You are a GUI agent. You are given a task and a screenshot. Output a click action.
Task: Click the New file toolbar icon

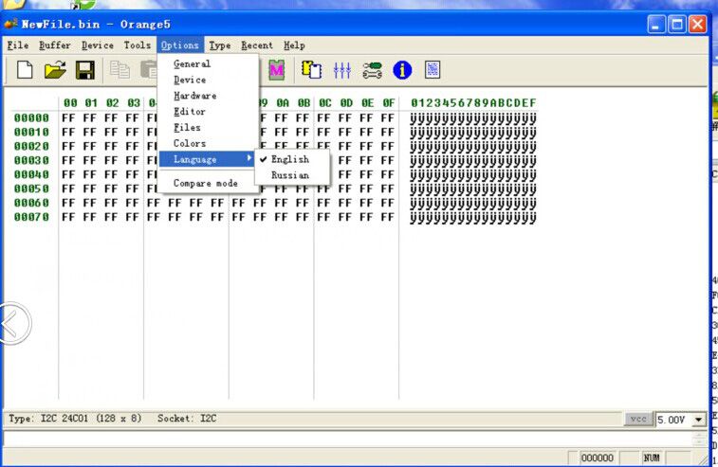coord(26,70)
